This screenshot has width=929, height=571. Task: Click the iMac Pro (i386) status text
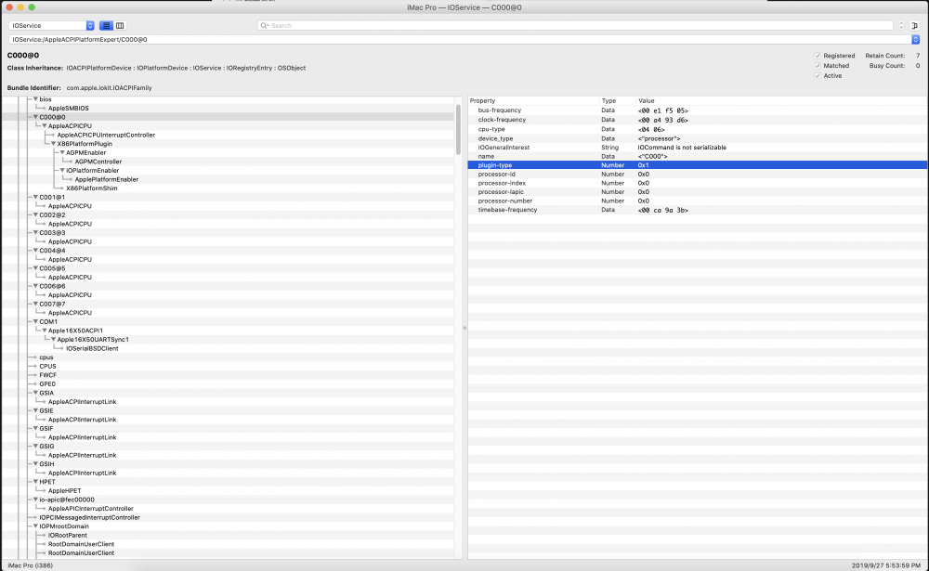pos(31,565)
